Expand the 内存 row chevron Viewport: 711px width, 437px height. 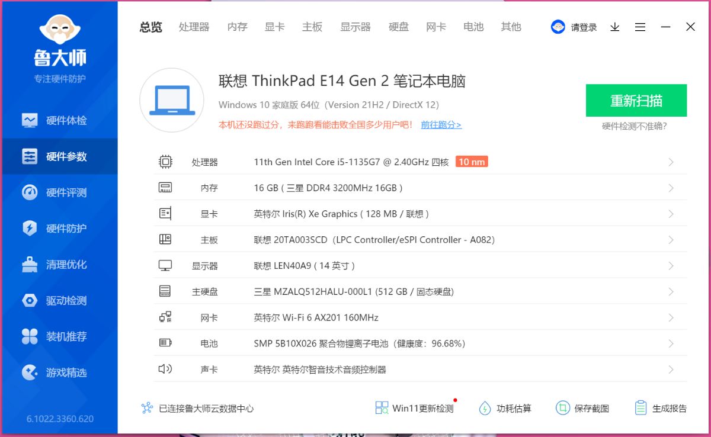(671, 188)
